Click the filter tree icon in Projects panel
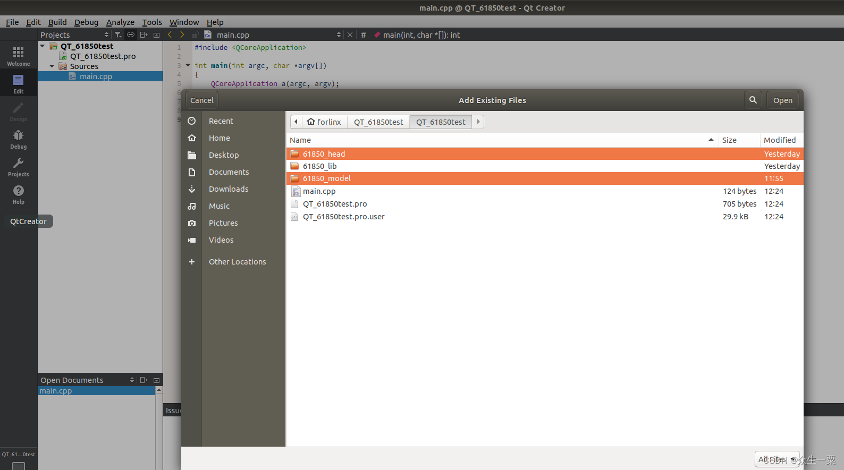 pyautogui.click(x=118, y=35)
